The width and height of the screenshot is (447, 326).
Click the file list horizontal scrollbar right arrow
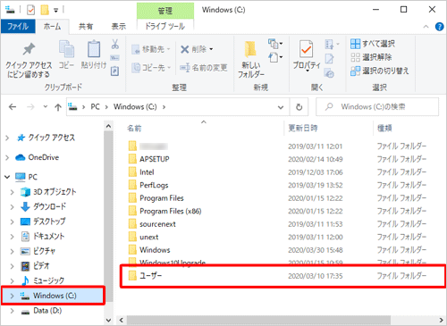(x=441, y=321)
